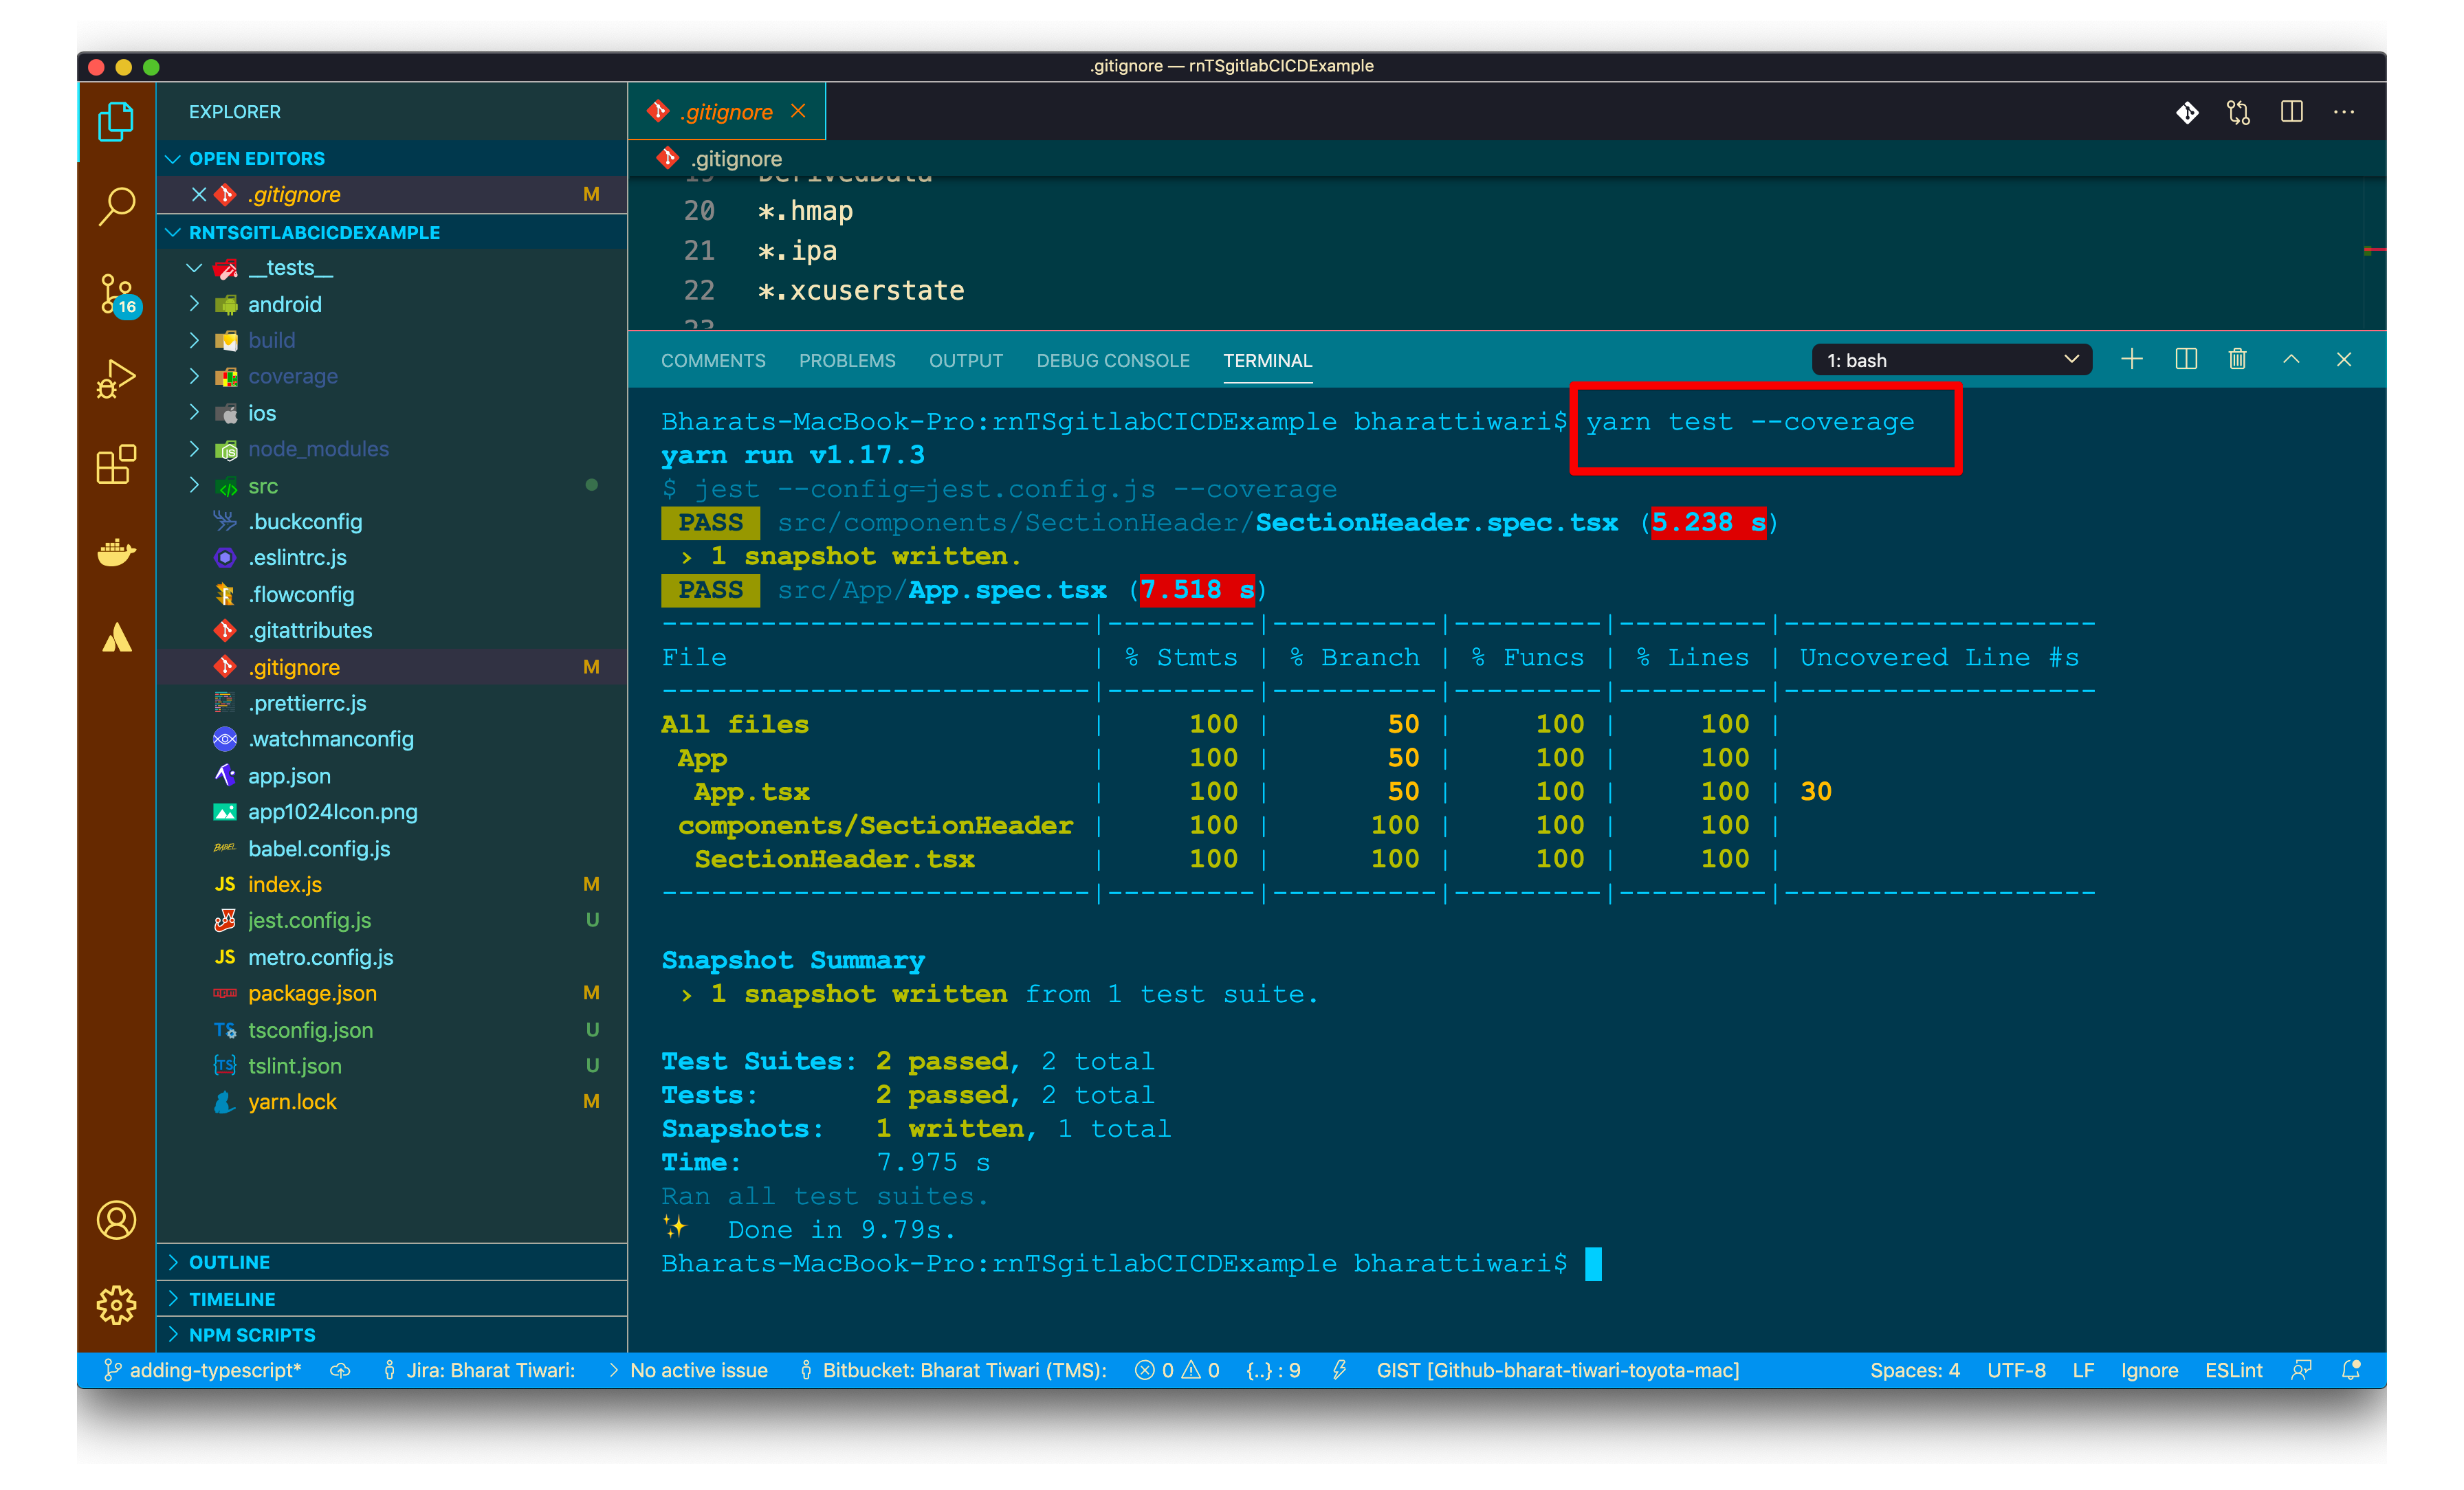Image resolution: width=2464 pixels, height=1490 pixels.
Task: Click Spaces: 4 indentation setting
Action: [x=1914, y=1370]
